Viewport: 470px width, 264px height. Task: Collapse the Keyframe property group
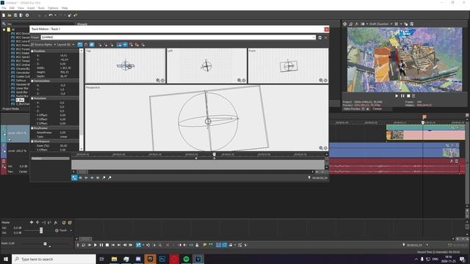point(32,128)
